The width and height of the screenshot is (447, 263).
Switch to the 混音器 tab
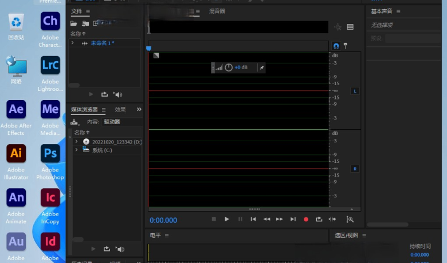(217, 11)
